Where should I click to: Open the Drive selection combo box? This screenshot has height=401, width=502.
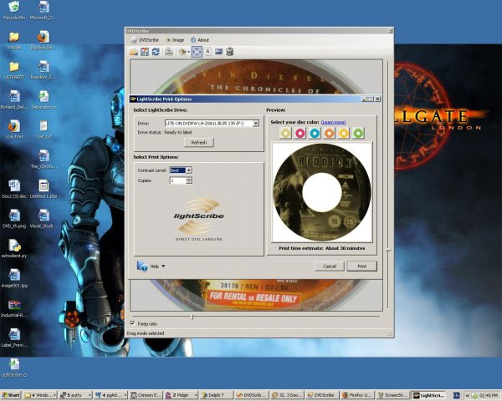pos(212,124)
